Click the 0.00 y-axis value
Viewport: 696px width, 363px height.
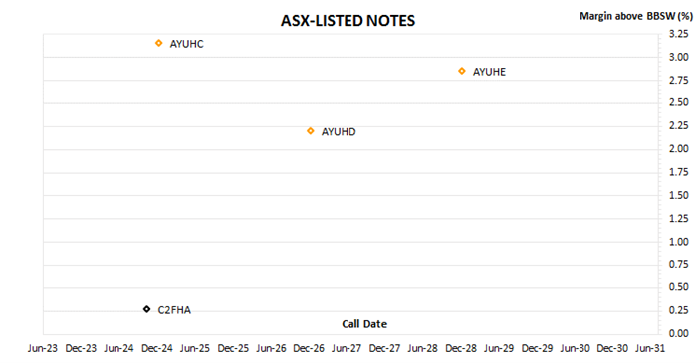679,334
